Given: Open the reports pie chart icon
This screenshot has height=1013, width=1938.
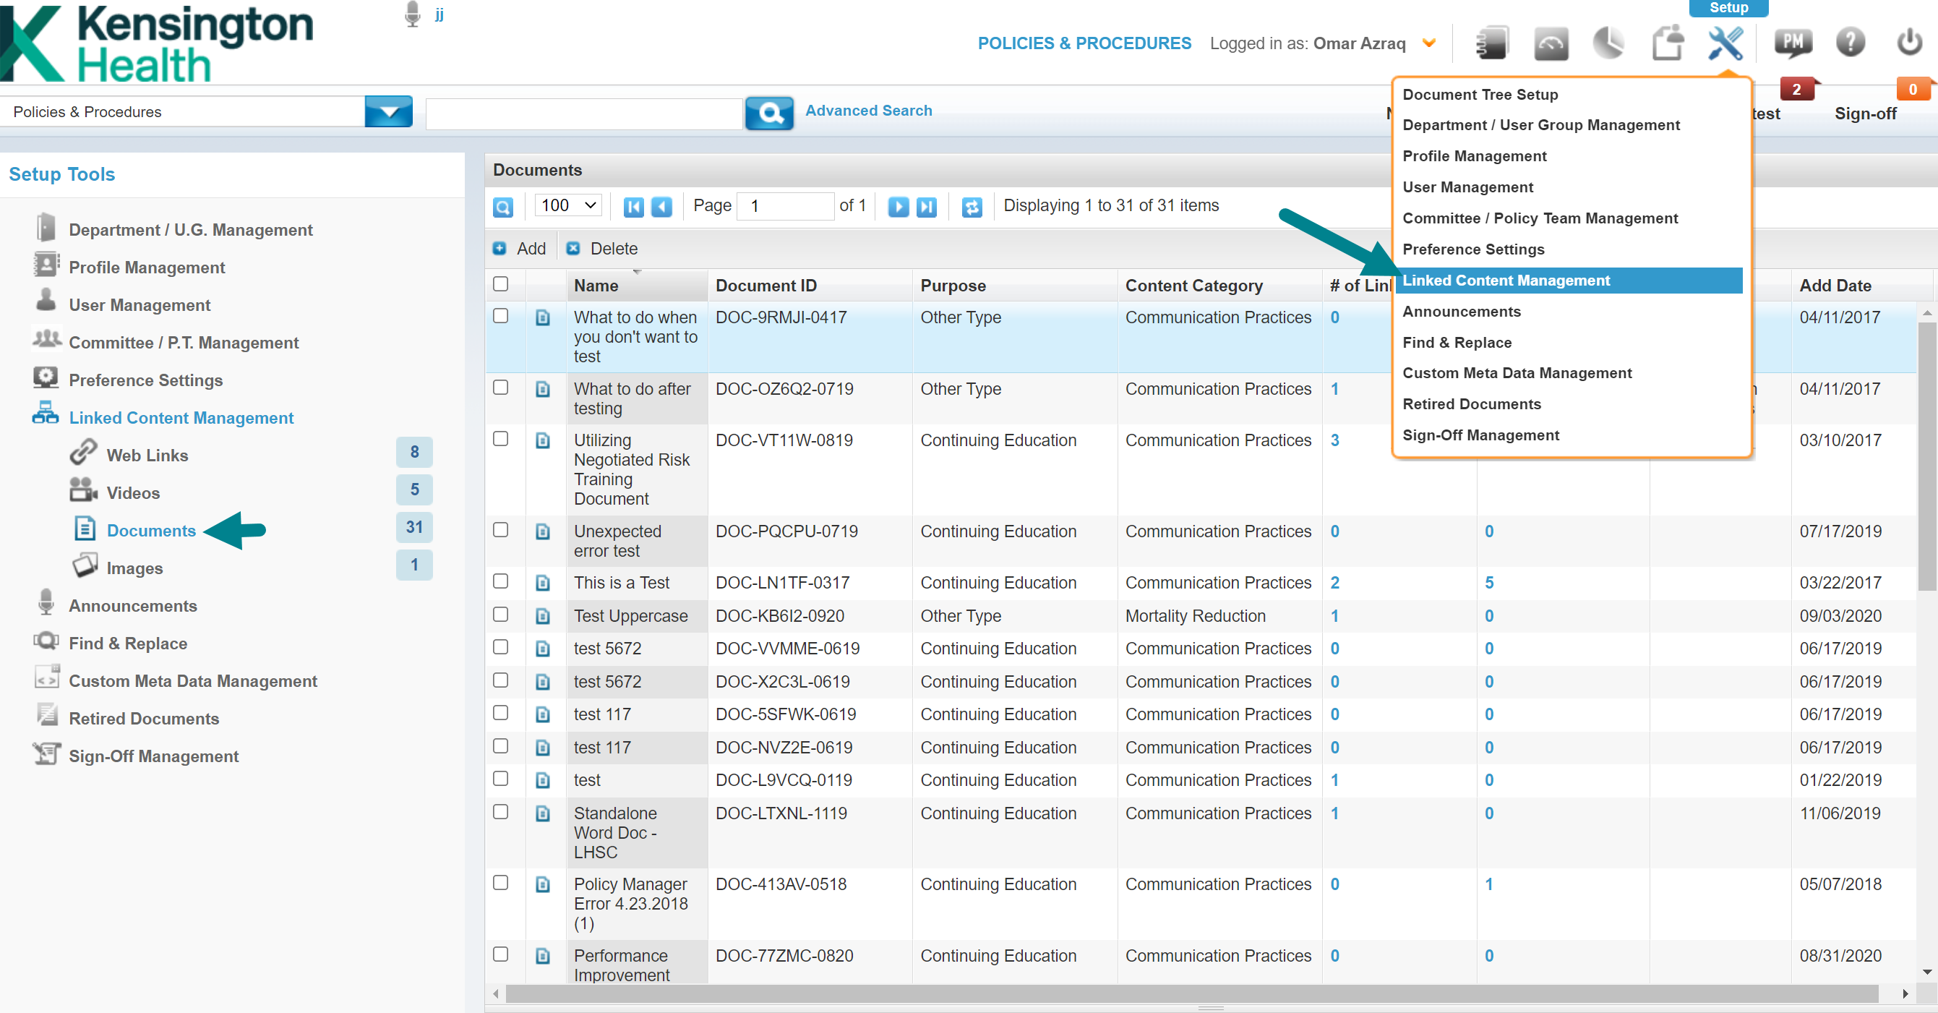Looking at the screenshot, I should pos(1608,43).
